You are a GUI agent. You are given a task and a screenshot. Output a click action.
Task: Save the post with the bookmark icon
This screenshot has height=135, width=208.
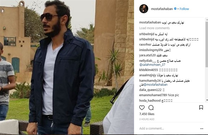click(x=201, y=107)
